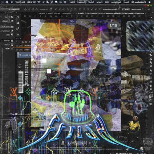
Task: Open the Stile styles panel icon
Action: tap(12, 35)
